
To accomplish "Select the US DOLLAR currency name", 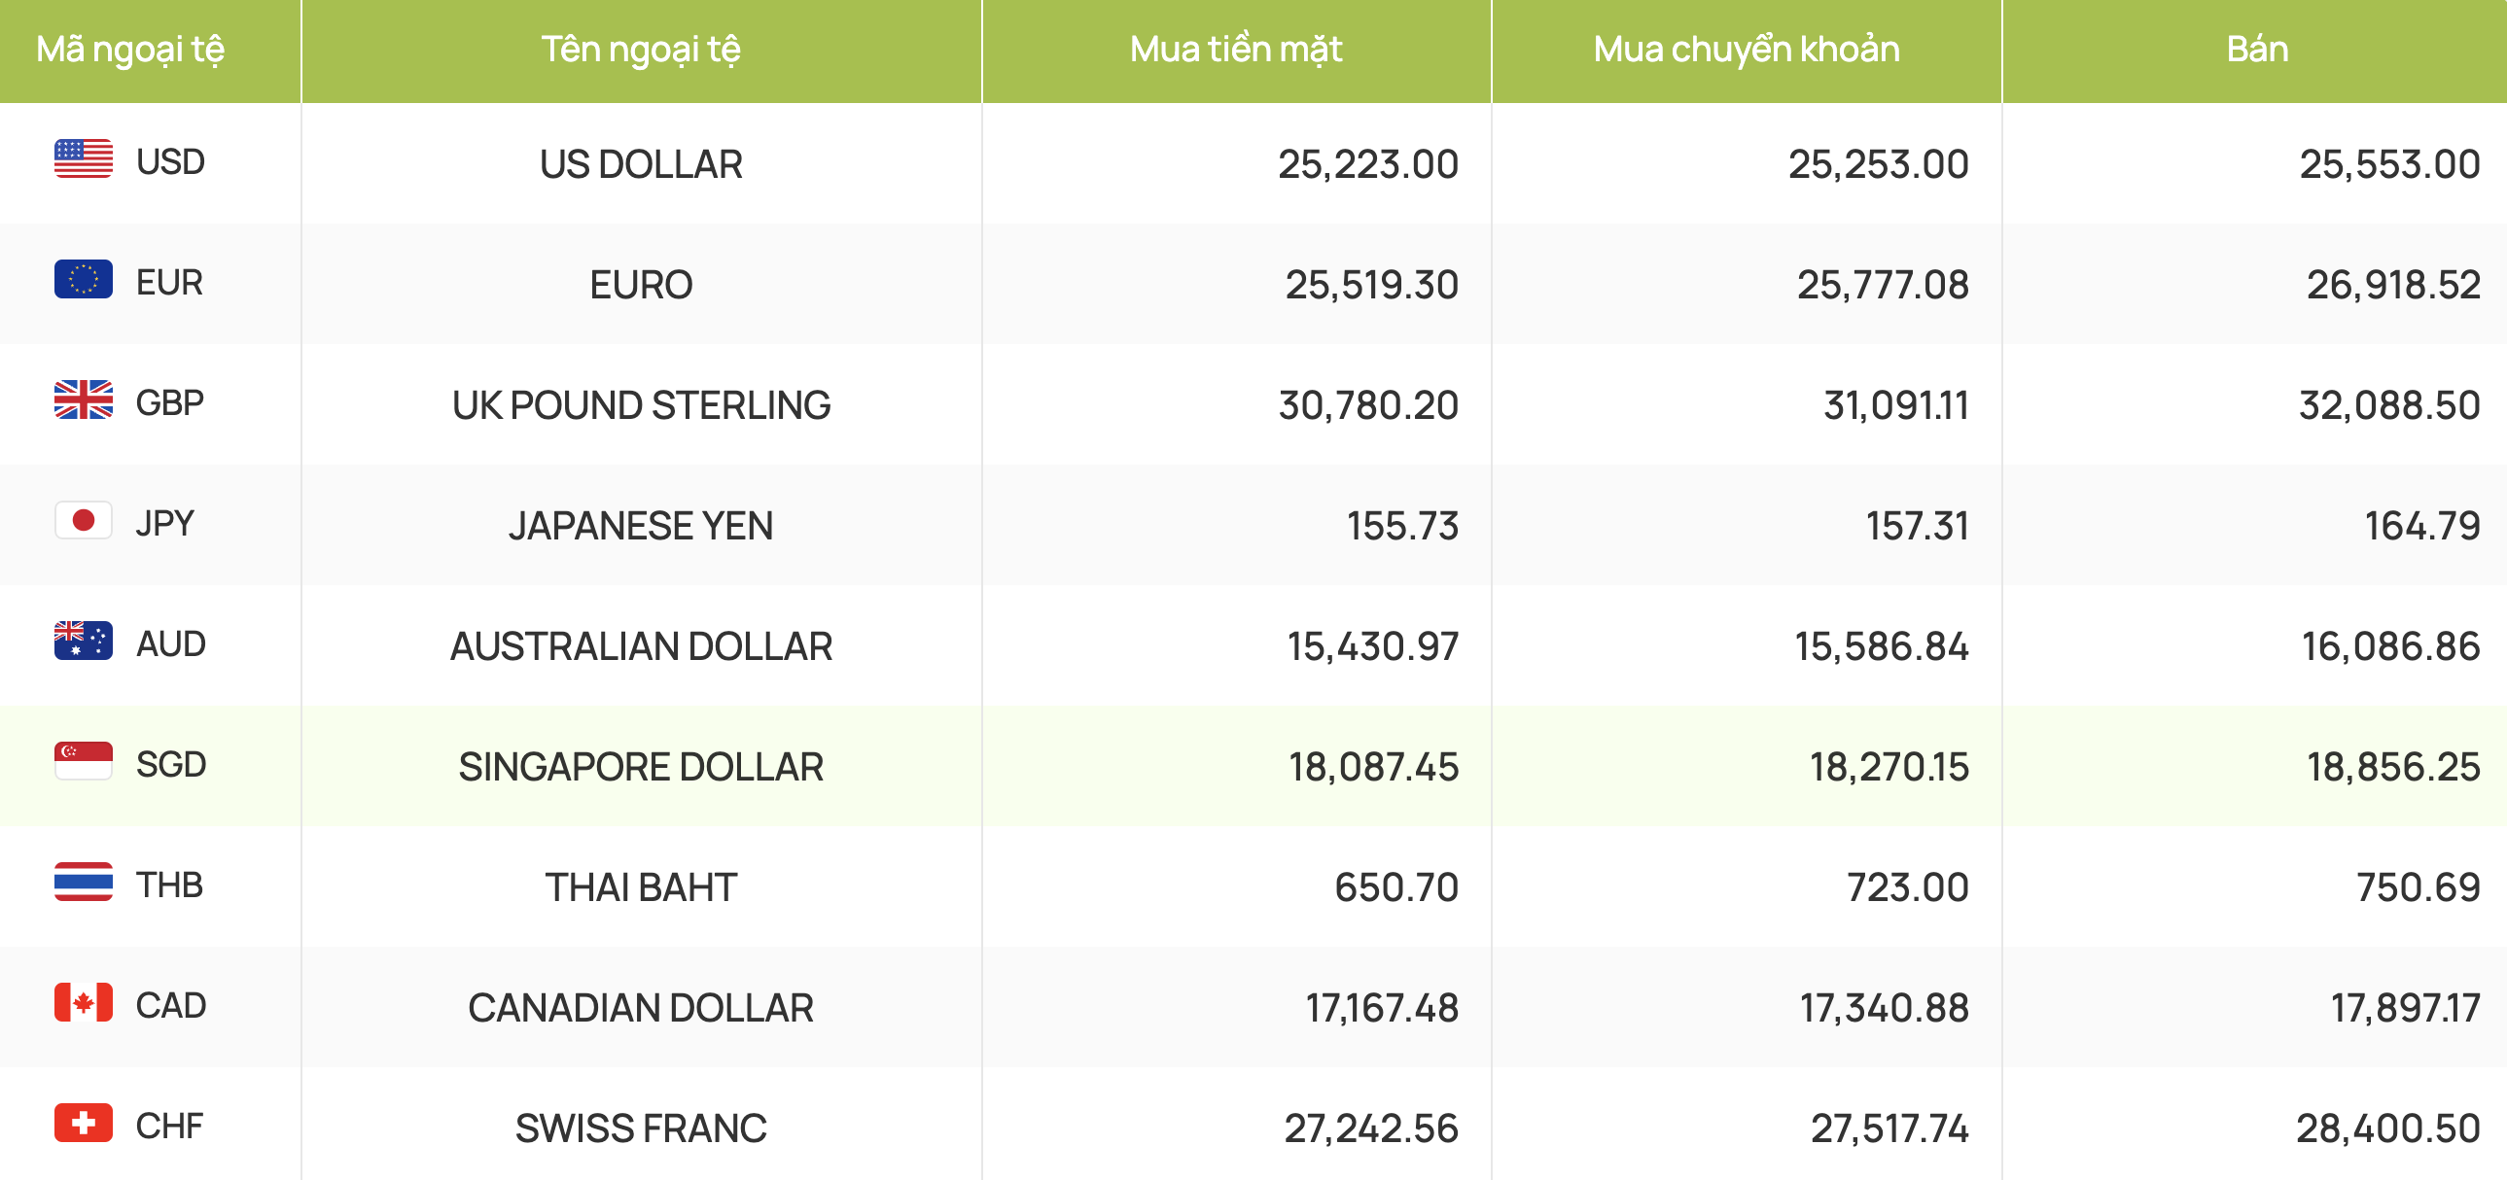I will (x=641, y=164).
